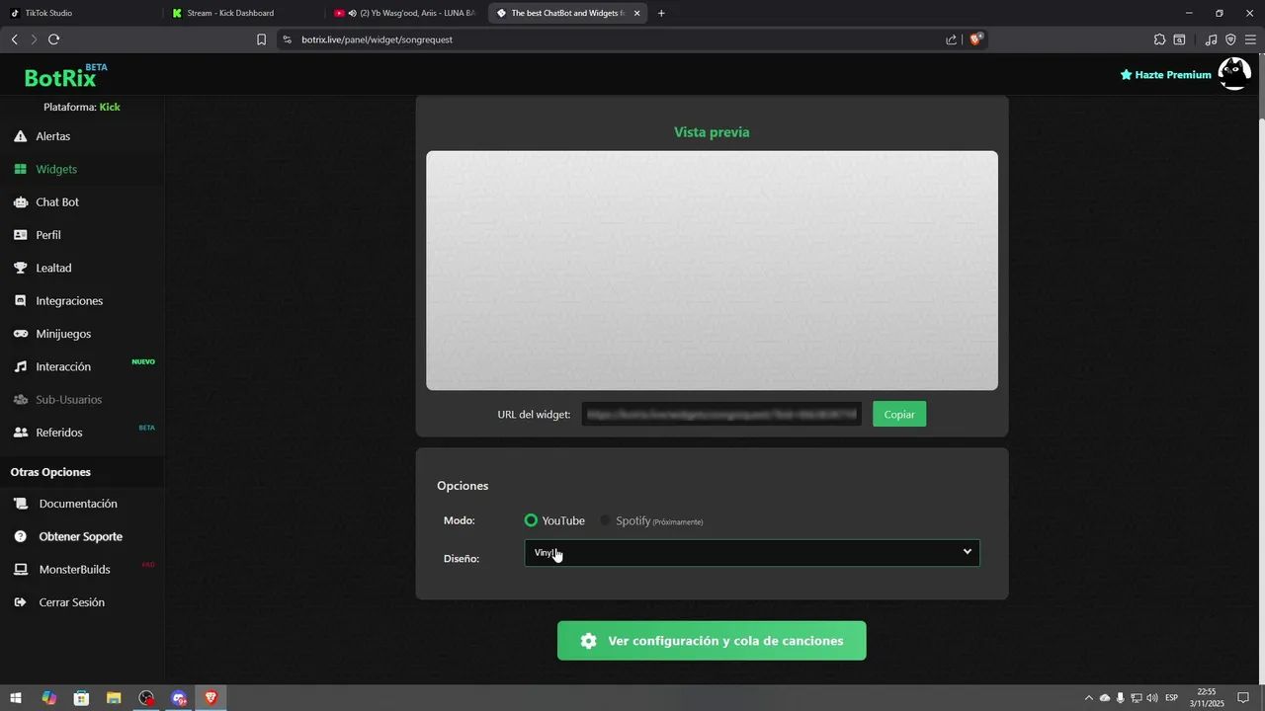Open the browser extensions puzzle icon

coord(1159,39)
